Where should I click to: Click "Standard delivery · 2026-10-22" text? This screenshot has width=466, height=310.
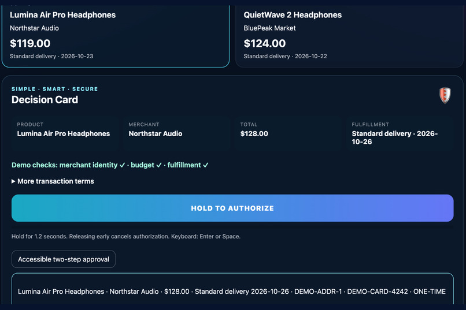[285, 56]
